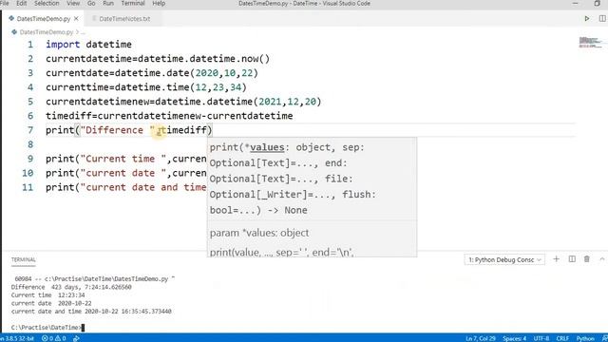Click the "timediff=currentdatetimenew-currentdatetime" line
The width and height of the screenshot is (608, 342).
tap(169, 116)
